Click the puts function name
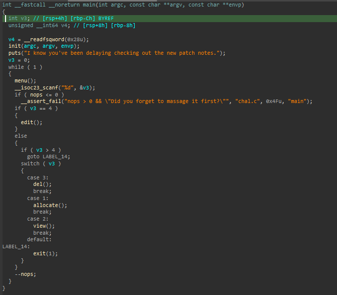337x295 pixels. tap(15, 53)
